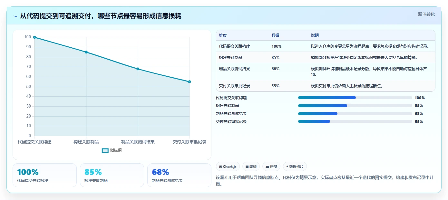Image resolution: width=448 pixels, height=200 pixels.
Task: Select description 模拟交付审批仍依赖人工补录
Action: click(347, 86)
